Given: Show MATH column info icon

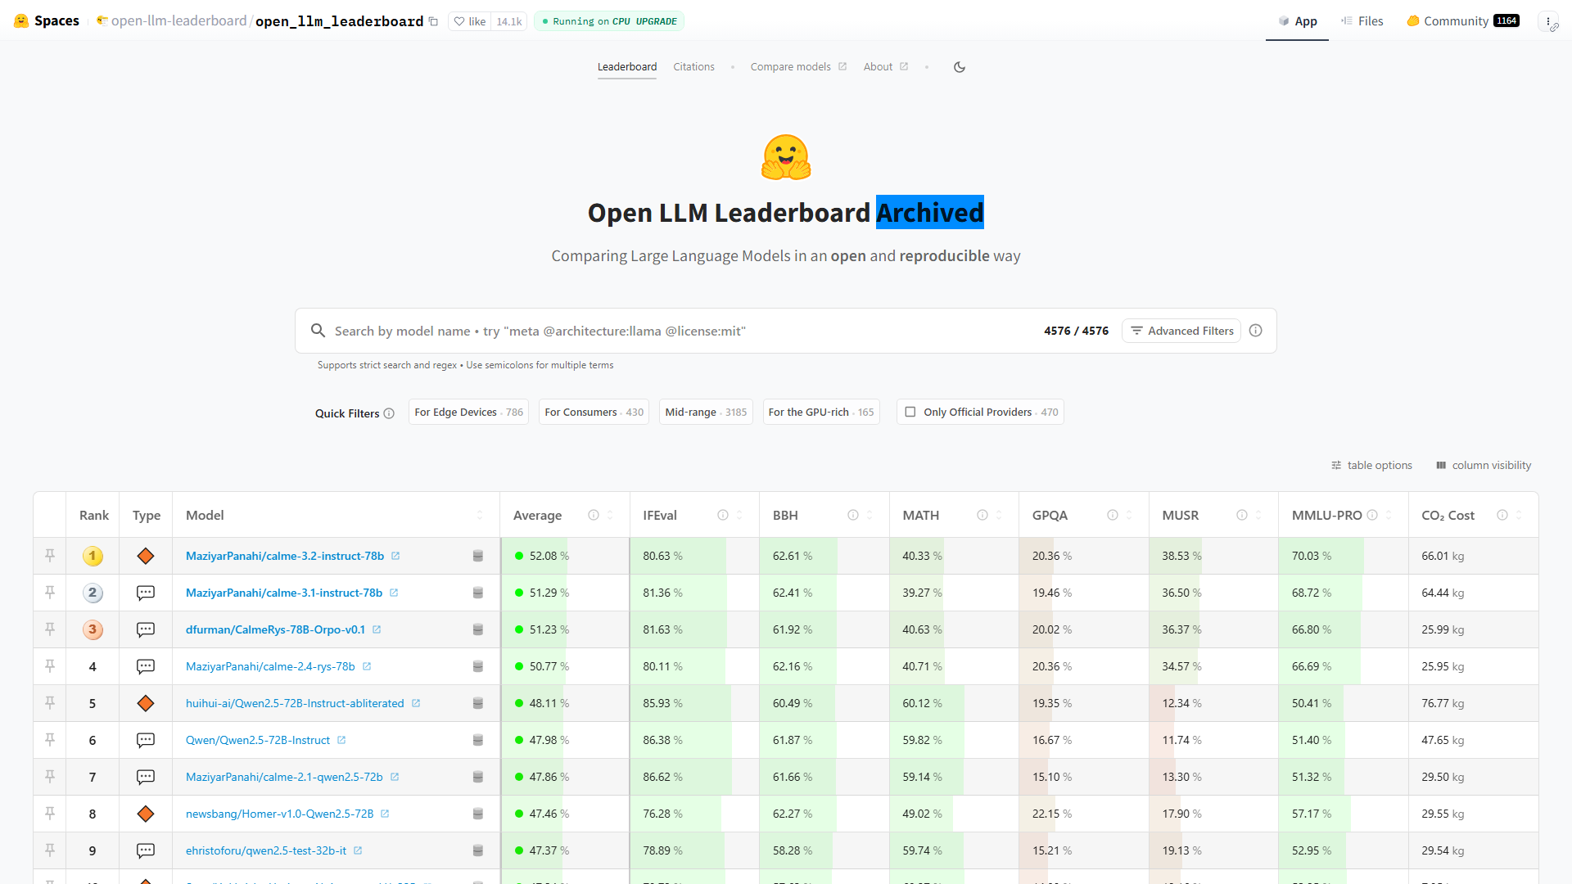Looking at the screenshot, I should pyautogui.click(x=982, y=515).
